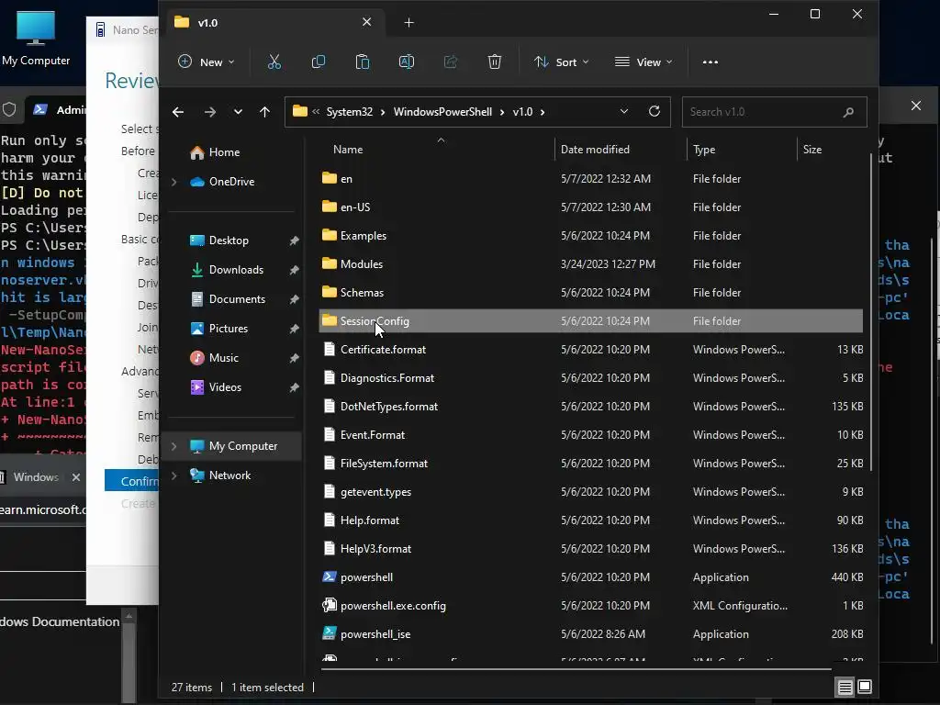Open the New dropdown menu

207,62
